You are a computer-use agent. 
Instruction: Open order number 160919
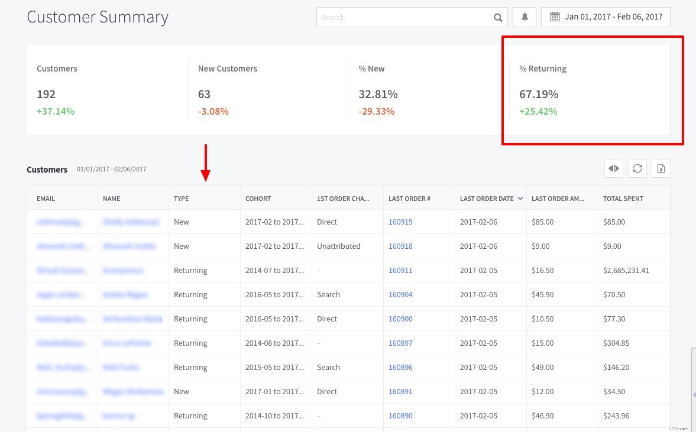tap(400, 222)
